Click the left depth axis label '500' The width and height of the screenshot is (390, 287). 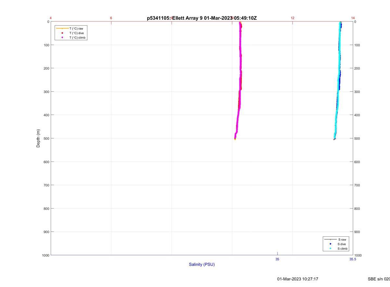(x=46, y=138)
